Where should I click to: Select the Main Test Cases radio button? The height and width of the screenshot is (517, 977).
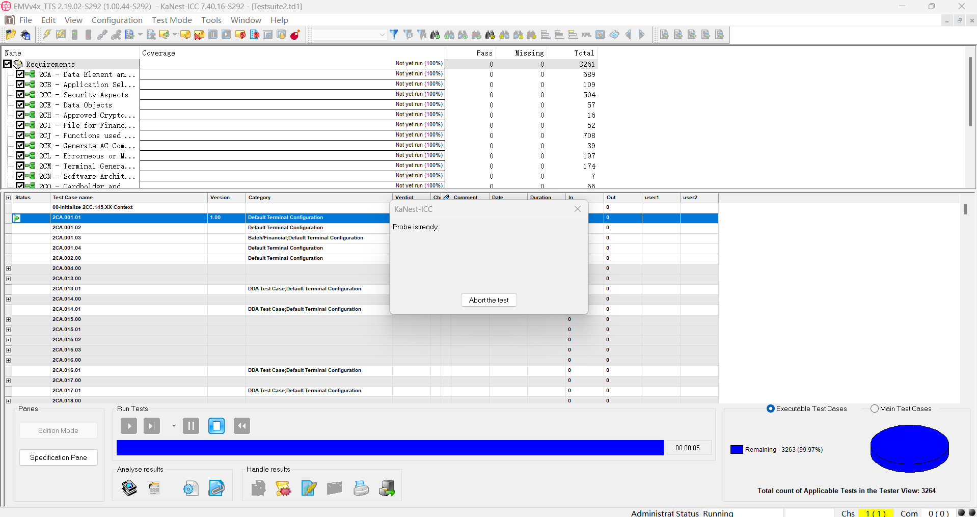click(x=875, y=409)
